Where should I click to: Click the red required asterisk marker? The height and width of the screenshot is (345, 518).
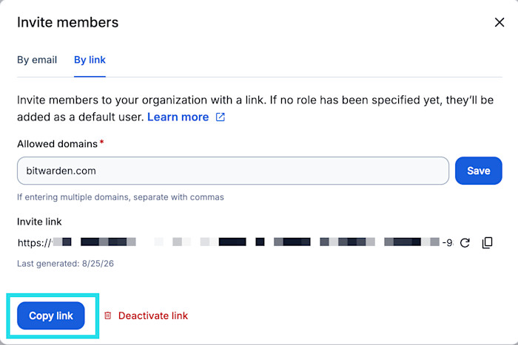click(102, 142)
